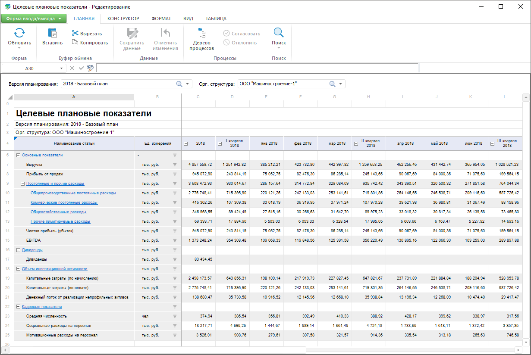Collapse the II квартал 2018 column group
The width and height of the screenshot is (531, 355).
click(356, 143)
